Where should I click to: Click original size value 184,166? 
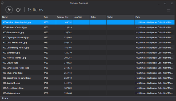pos(68,48)
